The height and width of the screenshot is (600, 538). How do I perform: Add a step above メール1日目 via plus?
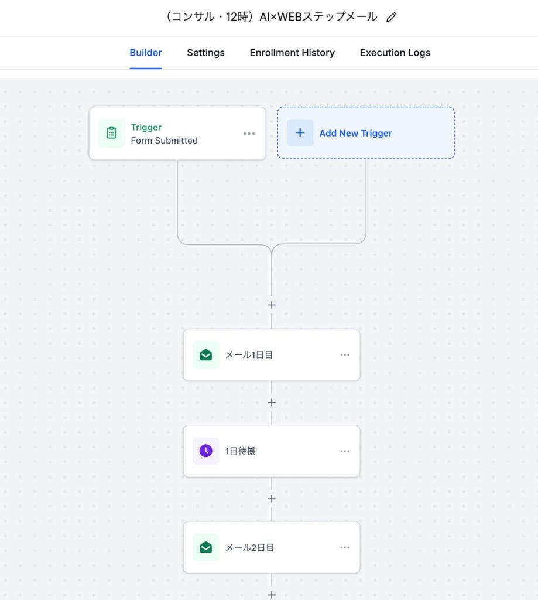(x=272, y=305)
